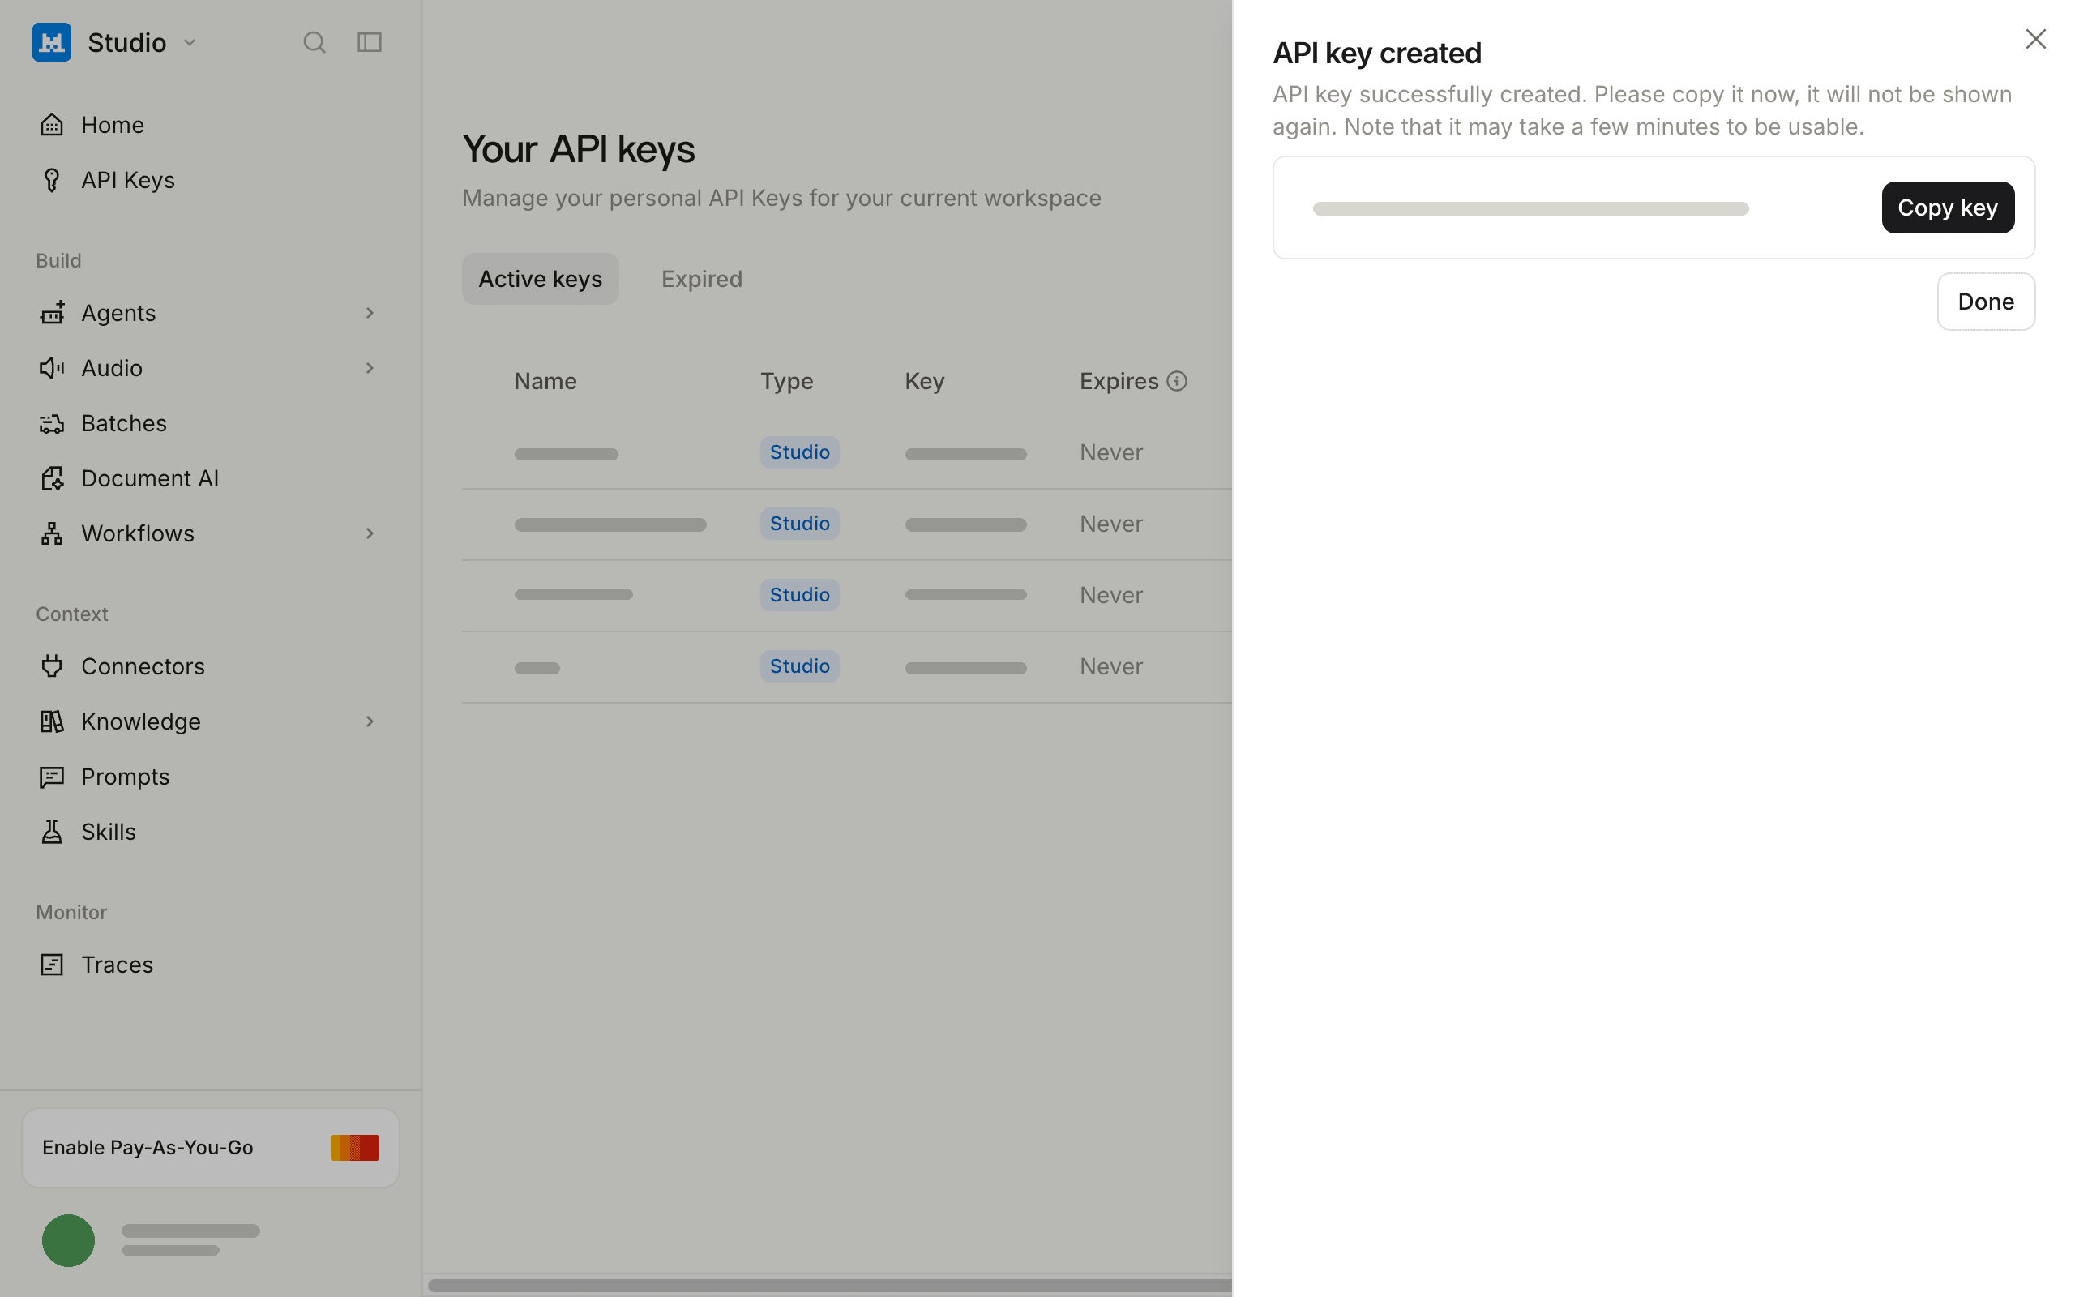
Task: Click the account name area beside the avatar
Action: pyautogui.click(x=190, y=1240)
